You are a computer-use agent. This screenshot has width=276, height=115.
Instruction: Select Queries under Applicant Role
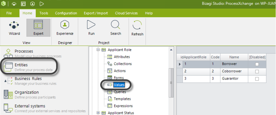point(120,92)
